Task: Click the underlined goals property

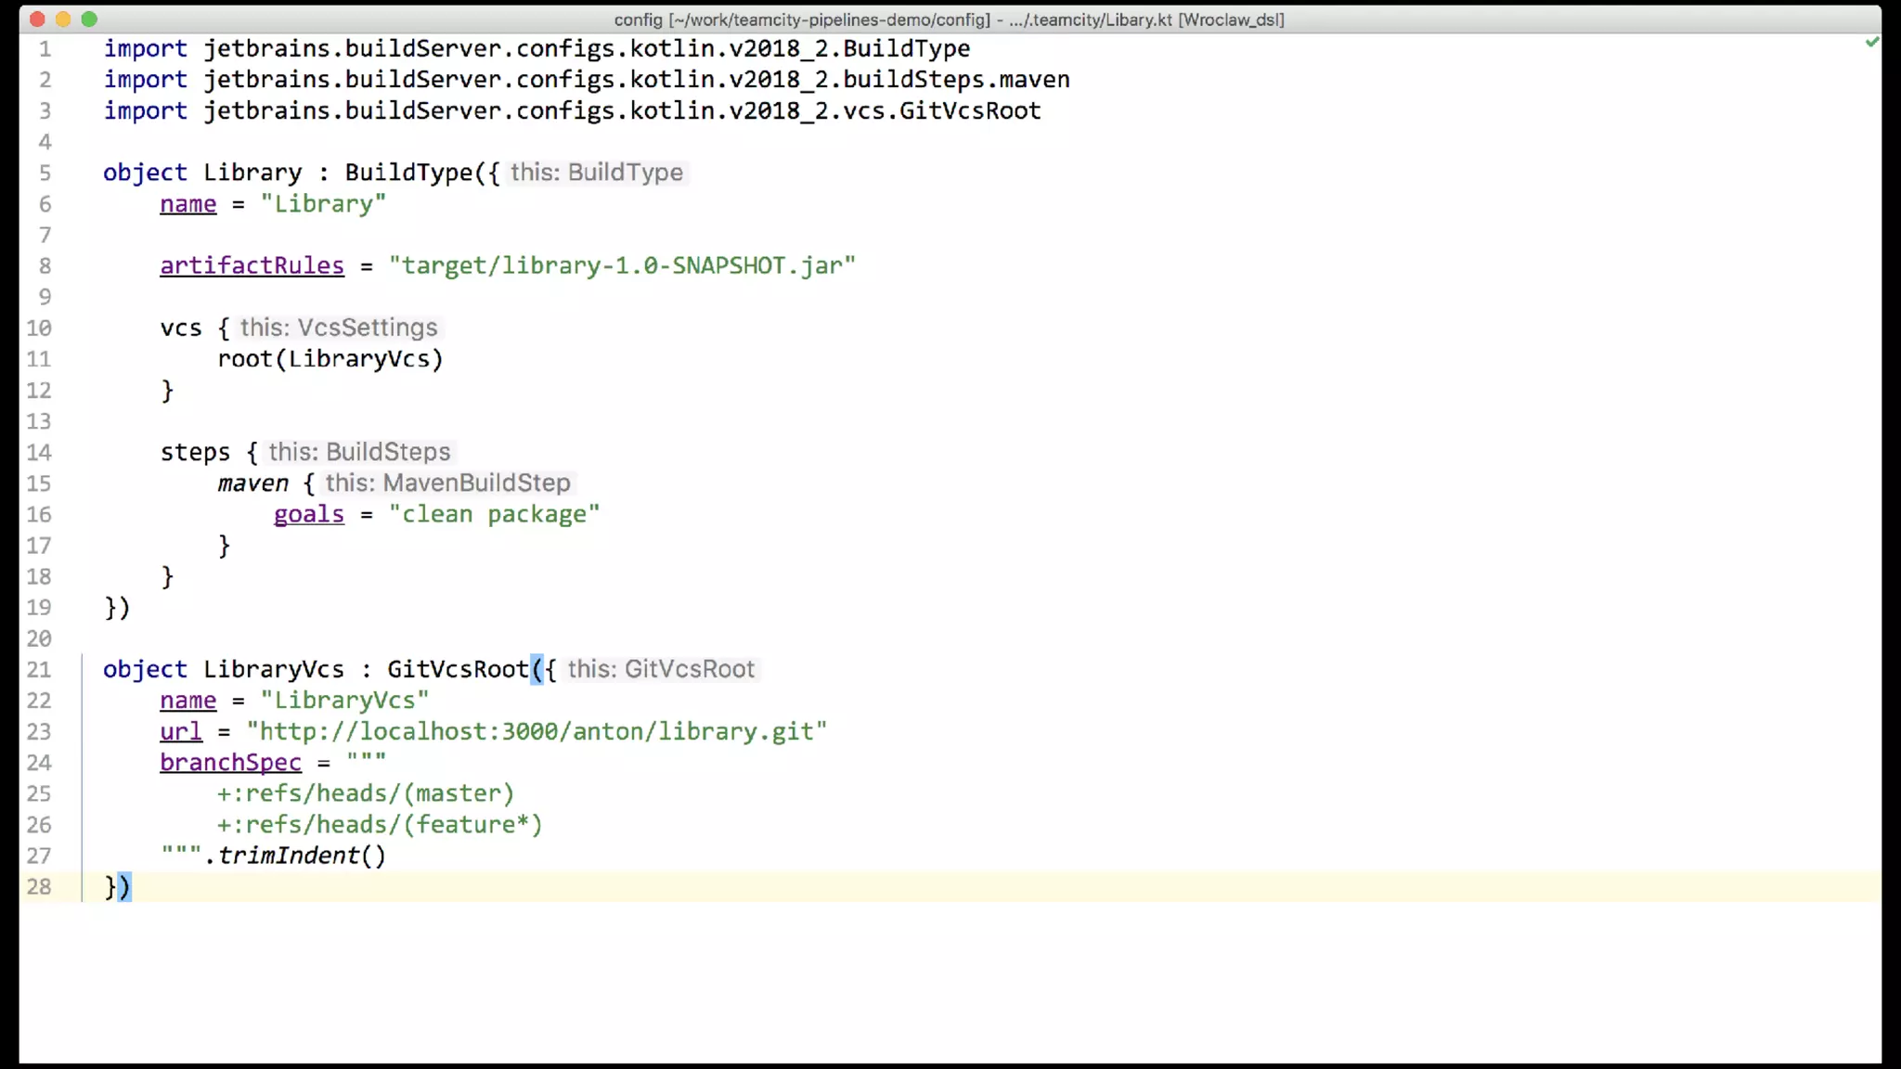Action: pyautogui.click(x=308, y=514)
